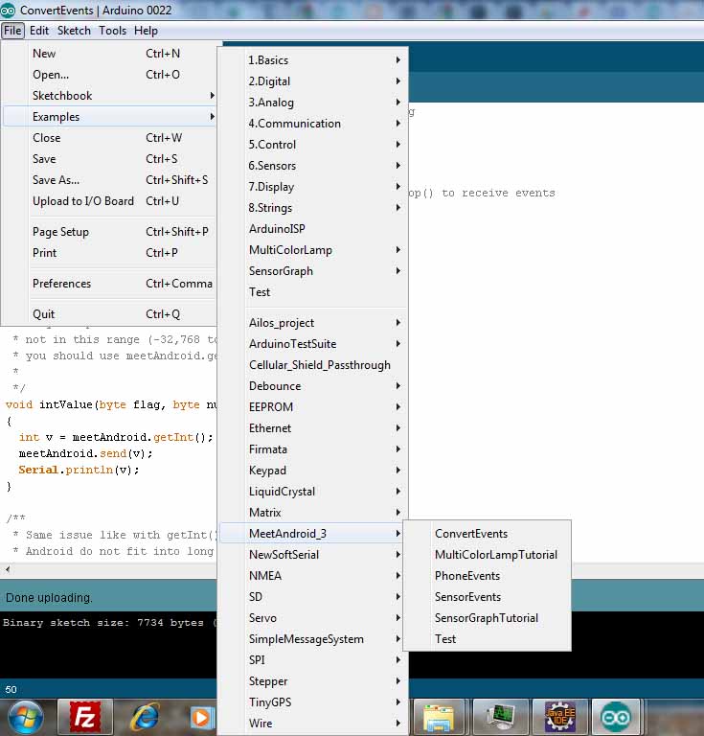The height and width of the screenshot is (736, 704).
Task: Open the ConvertEvents example sketch
Action: 488,534
